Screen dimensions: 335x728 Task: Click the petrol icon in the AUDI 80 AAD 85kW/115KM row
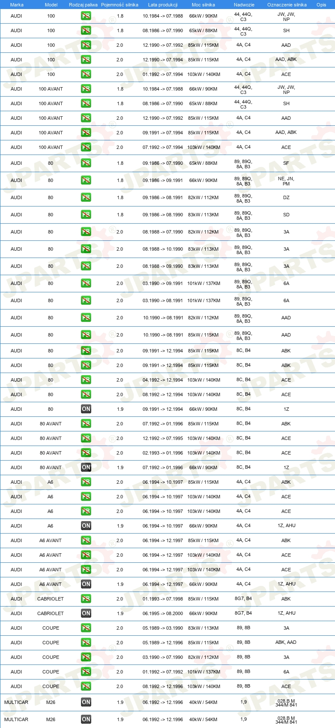pyautogui.click(x=86, y=335)
